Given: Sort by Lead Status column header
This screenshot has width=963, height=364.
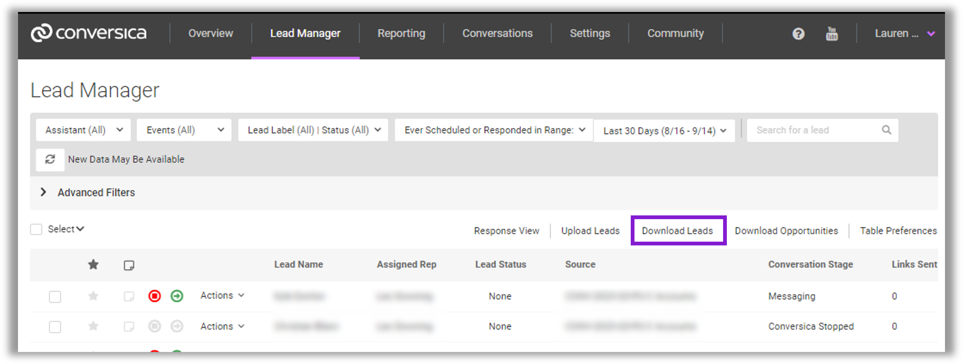Looking at the screenshot, I should (x=501, y=265).
